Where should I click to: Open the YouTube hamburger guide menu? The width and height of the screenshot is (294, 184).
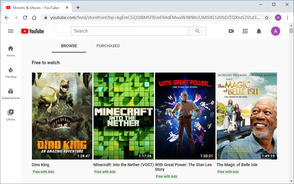pos(11,31)
